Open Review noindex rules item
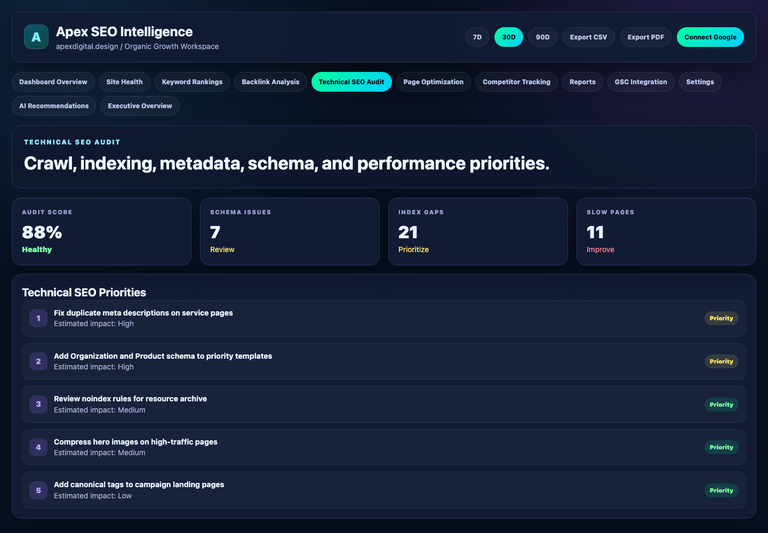 tap(384, 404)
